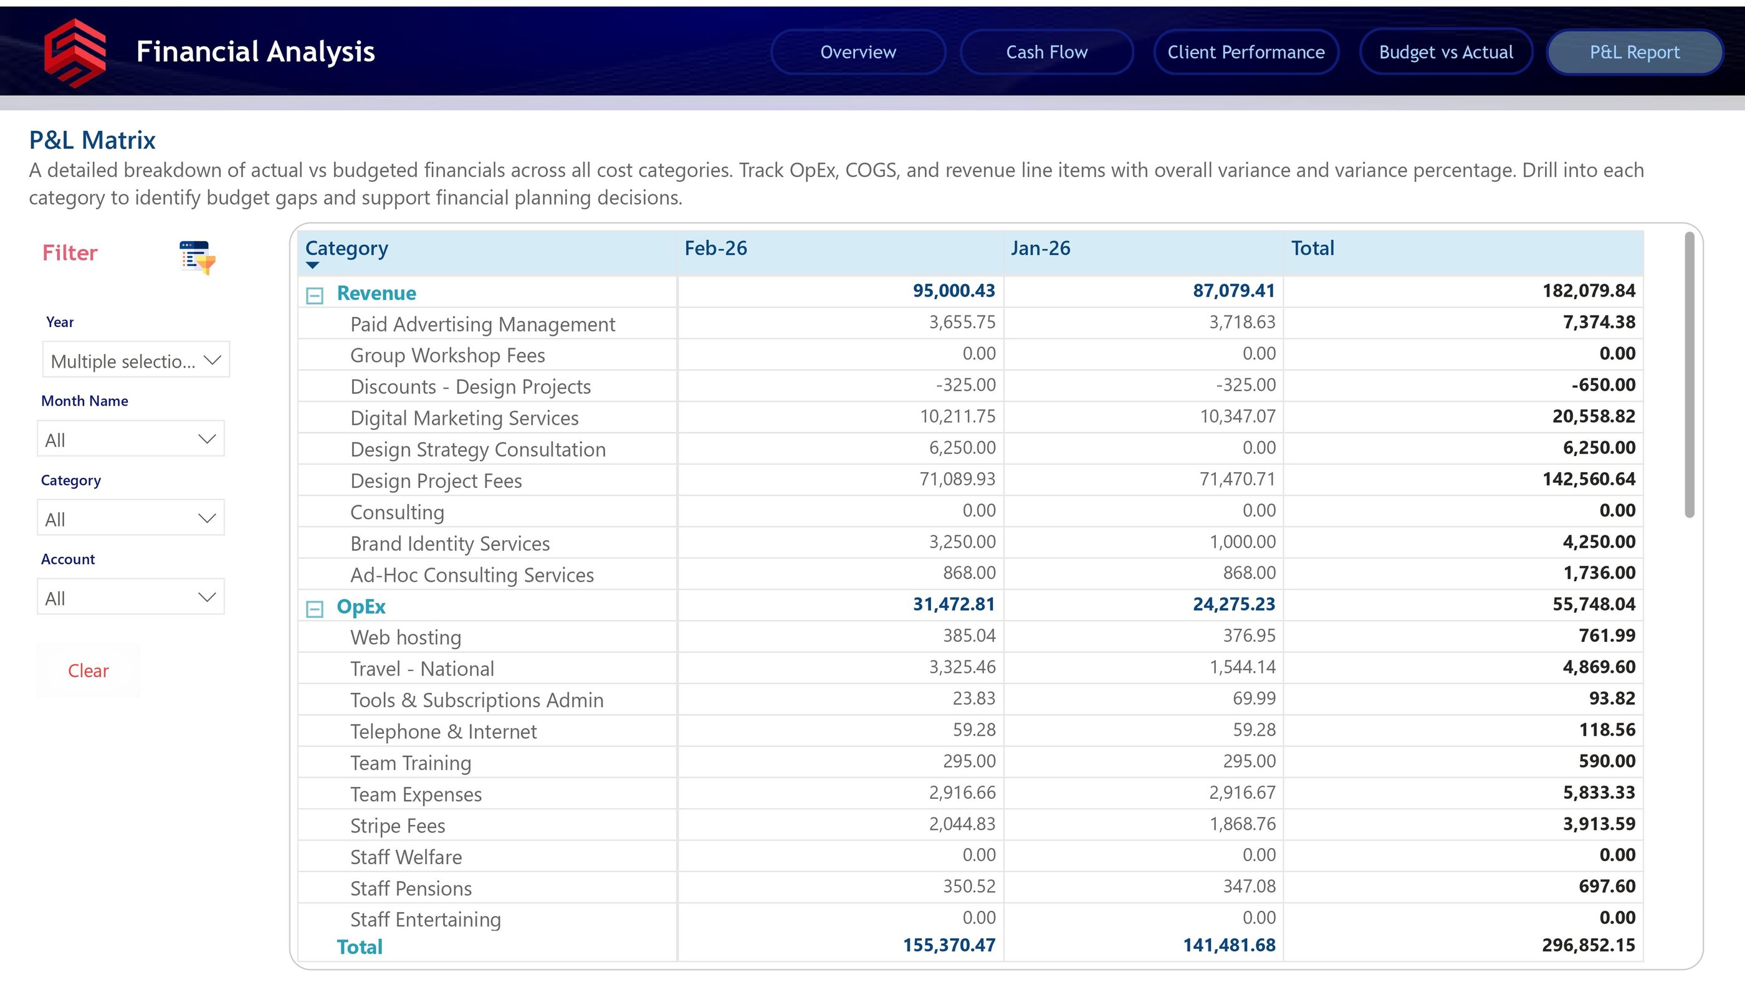1745x995 pixels.
Task: Click the Feb-26 column header
Action: point(715,248)
